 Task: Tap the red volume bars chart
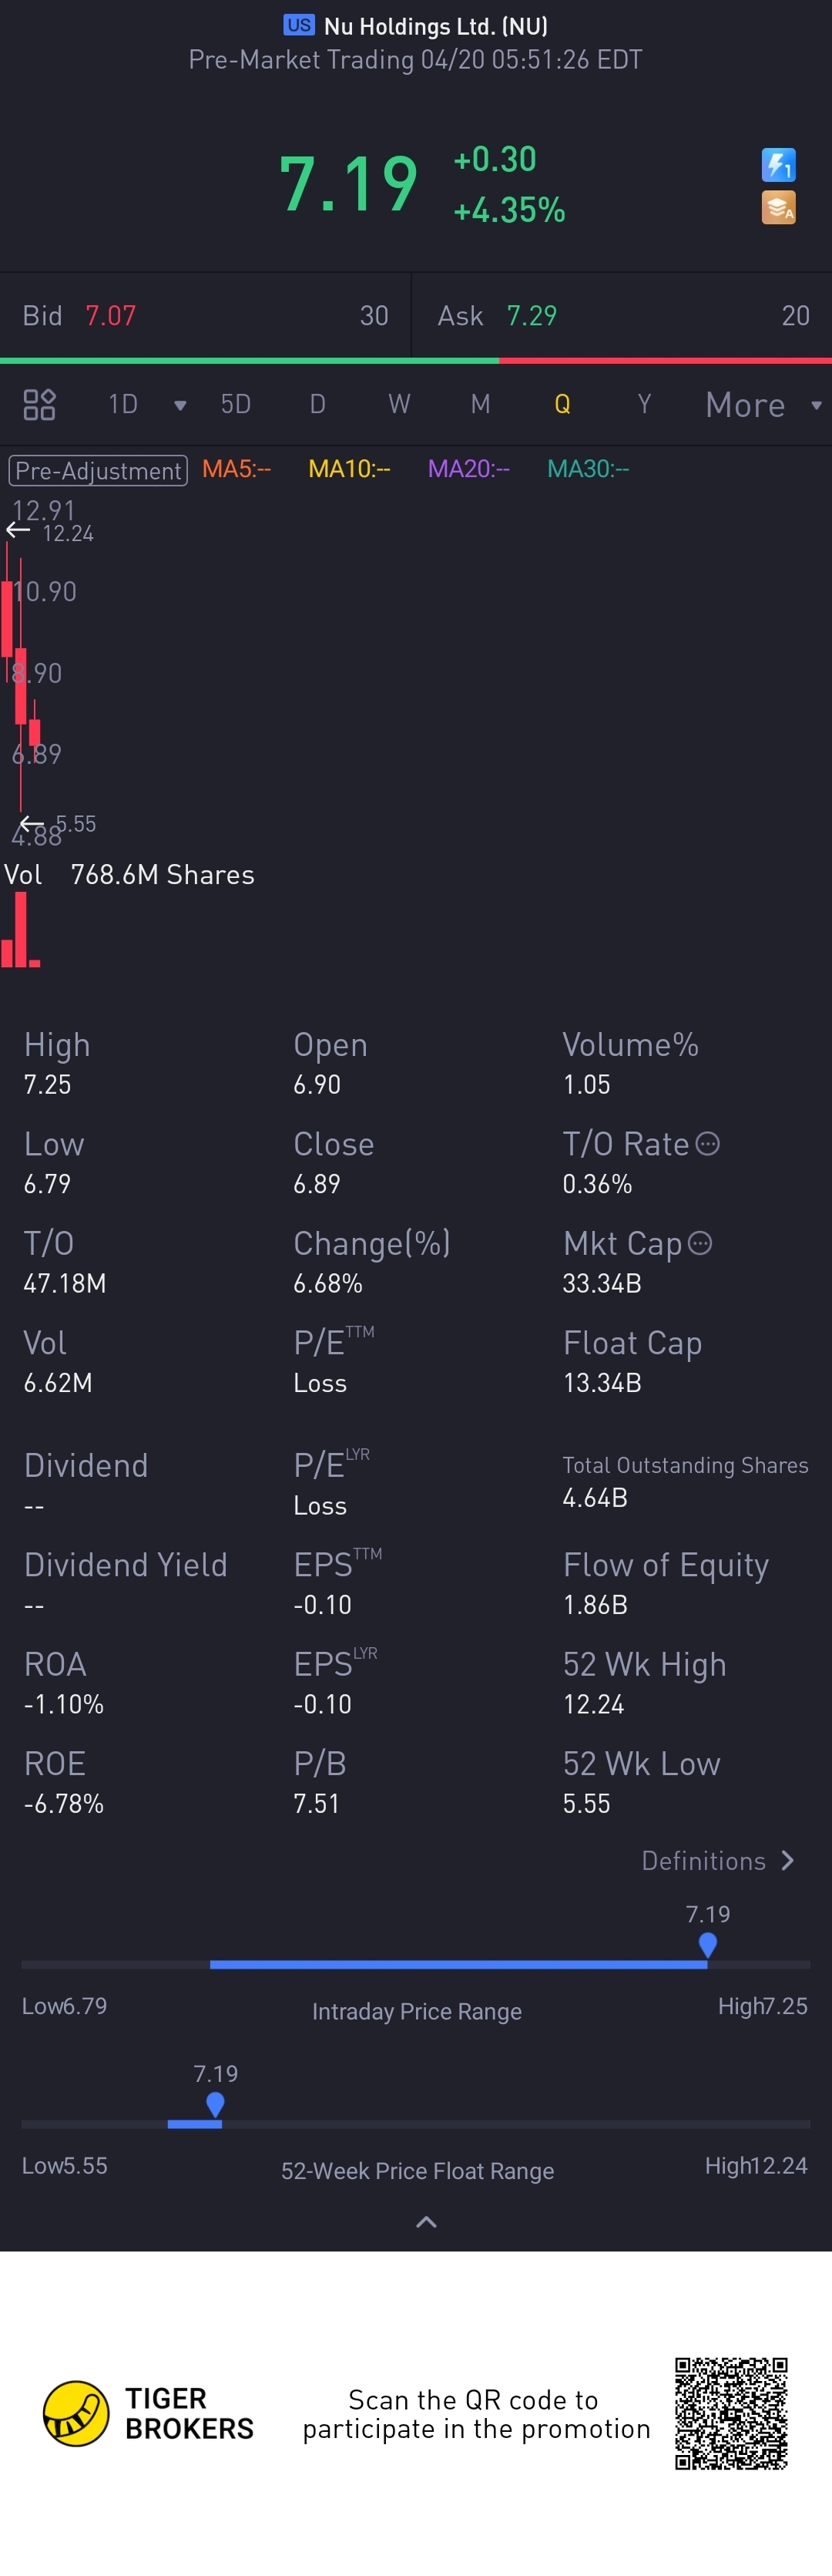coord(20,931)
